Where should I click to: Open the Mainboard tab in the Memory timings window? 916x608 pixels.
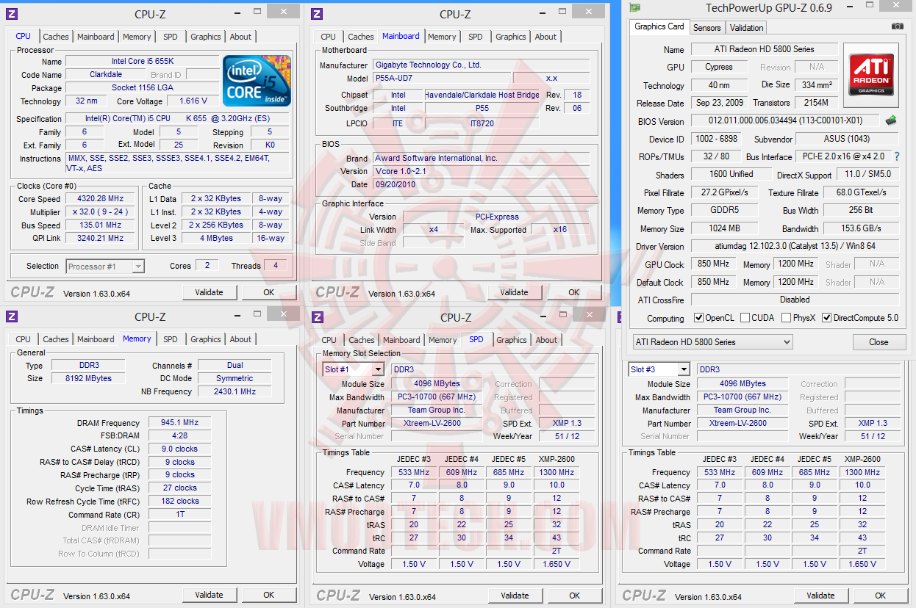[x=96, y=339]
